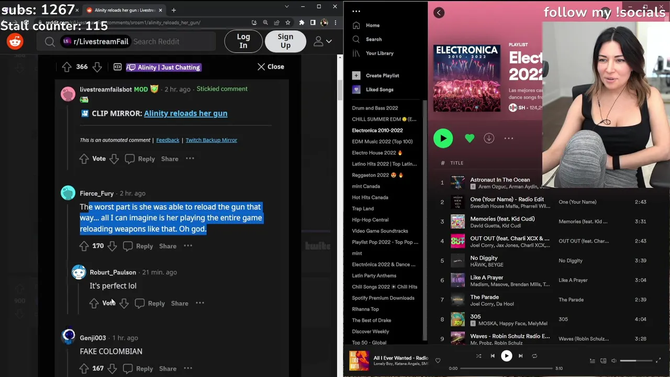Seek in the song progress bar
This screenshot has height=377, width=670.
coord(506,368)
